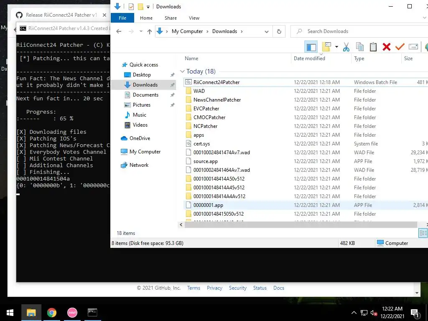The width and height of the screenshot is (428, 321).
Task: Collapse the Today (18) group
Action: click(182, 71)
